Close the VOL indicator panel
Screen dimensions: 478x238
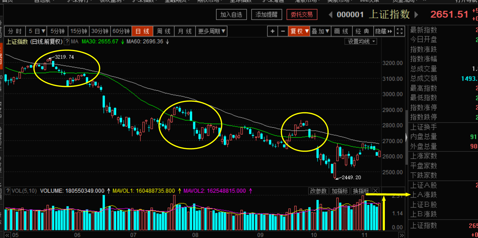click(x=376, y=191)
